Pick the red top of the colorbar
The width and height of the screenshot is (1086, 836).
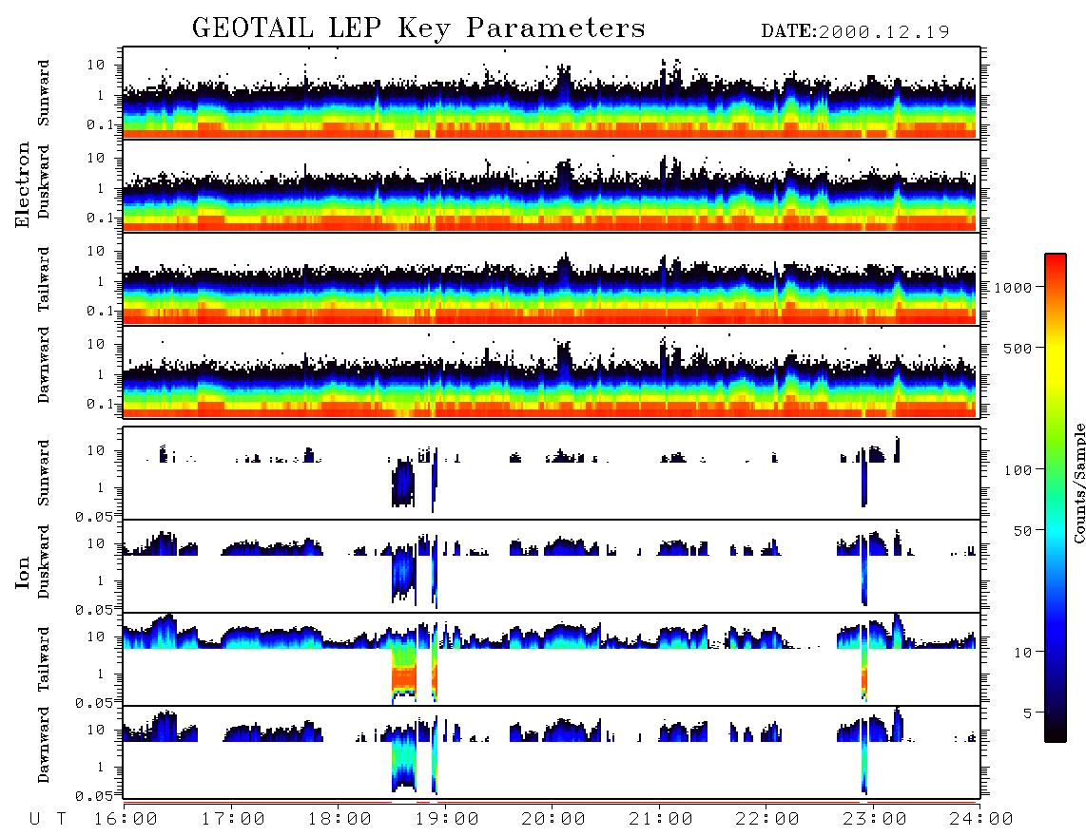click(x=1056, y=263)
